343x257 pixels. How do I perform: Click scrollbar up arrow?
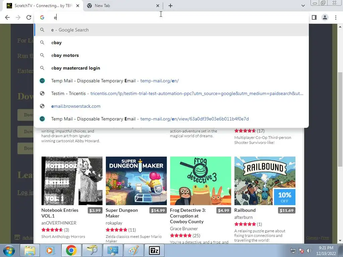point(340,27)
